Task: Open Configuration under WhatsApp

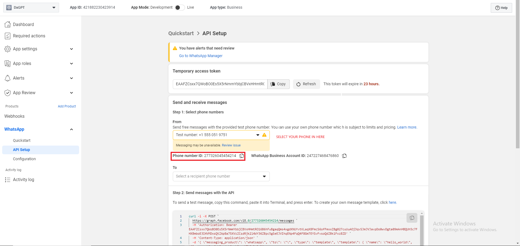Action: (24, 159)
